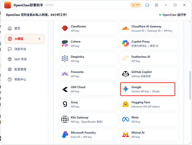The width and height of the screenshot is (192, 145).
Task: Click the brain icon for AI模型
Action: (10, 39)
